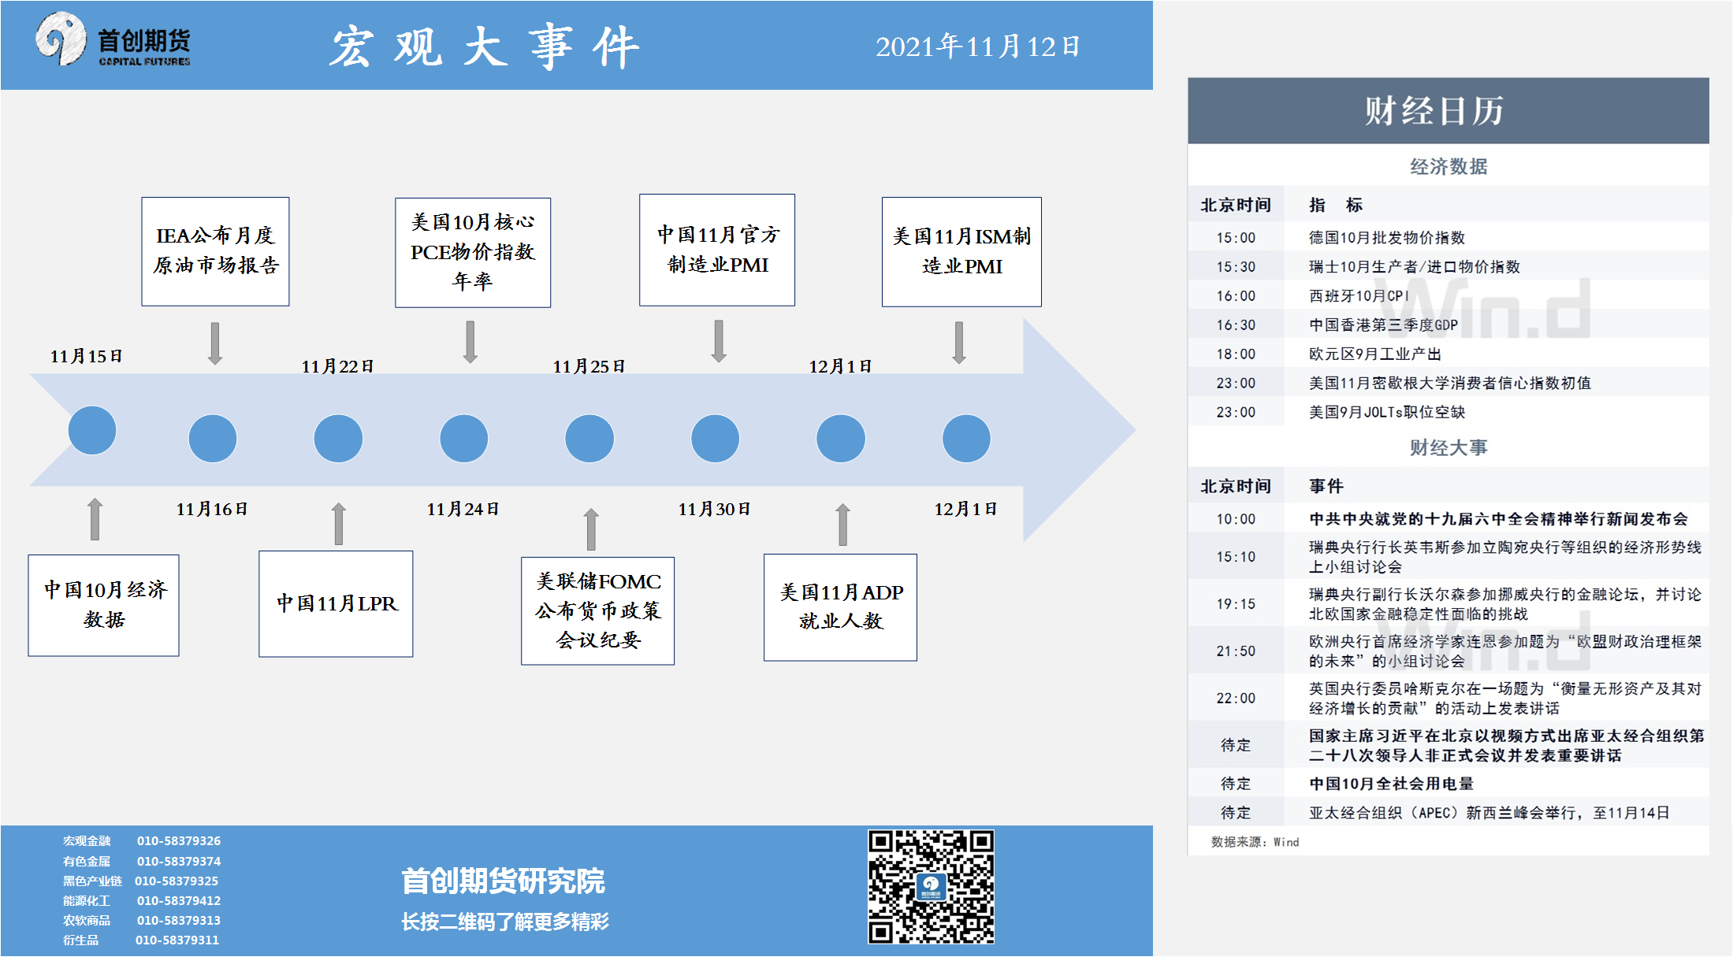Image resolution: width=1733 pixels, height=957 pixels.
Task: Click the QR code in the footer
Action: click(x=931, y=886)
